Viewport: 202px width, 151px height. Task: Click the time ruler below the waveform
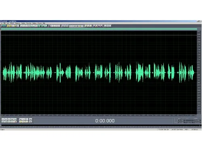99,115
